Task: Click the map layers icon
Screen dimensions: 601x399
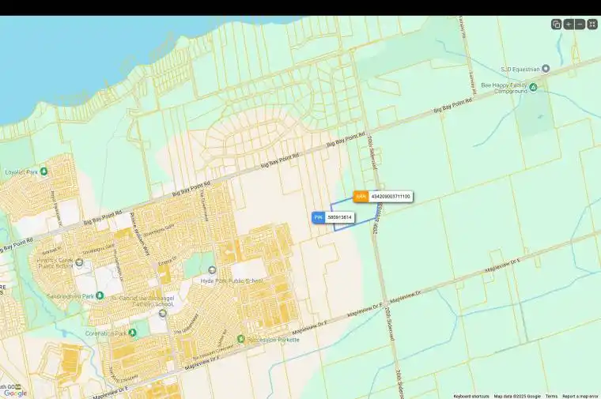Action: 556,24
